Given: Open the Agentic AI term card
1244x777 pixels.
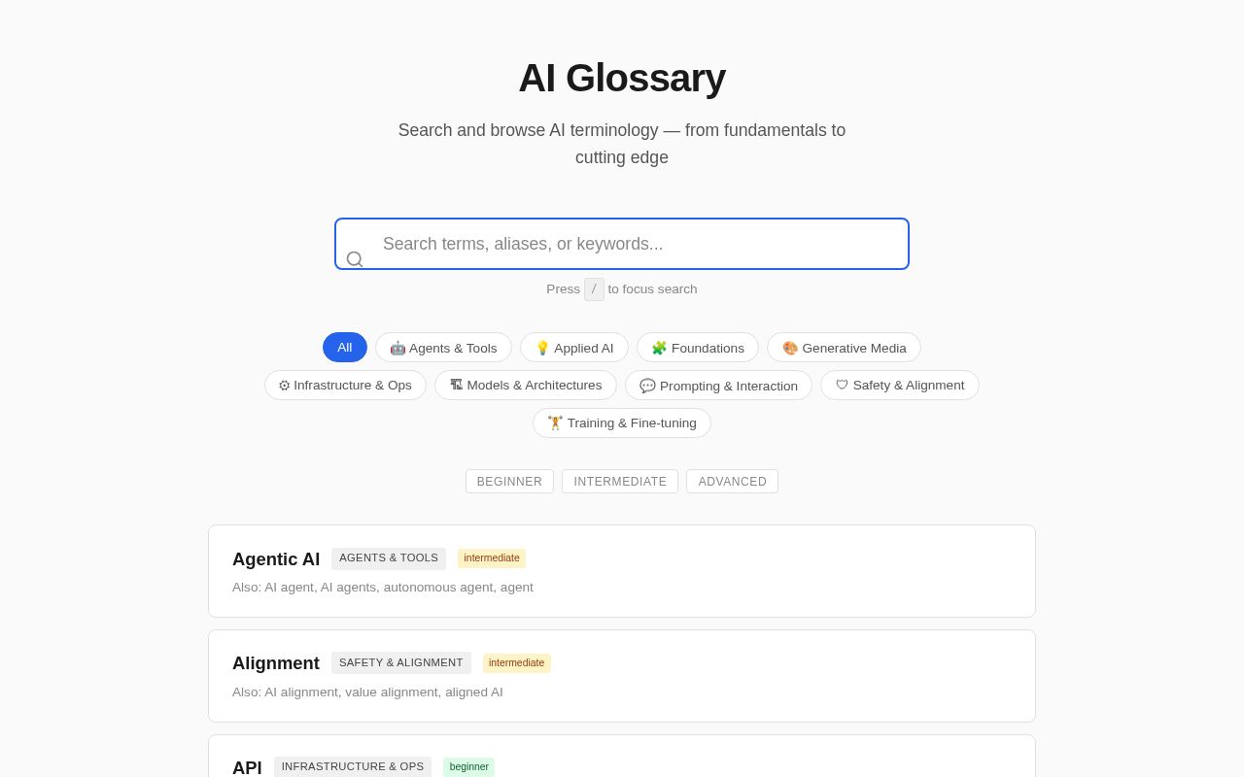Looking at the screenshot, I should (622, 571).
